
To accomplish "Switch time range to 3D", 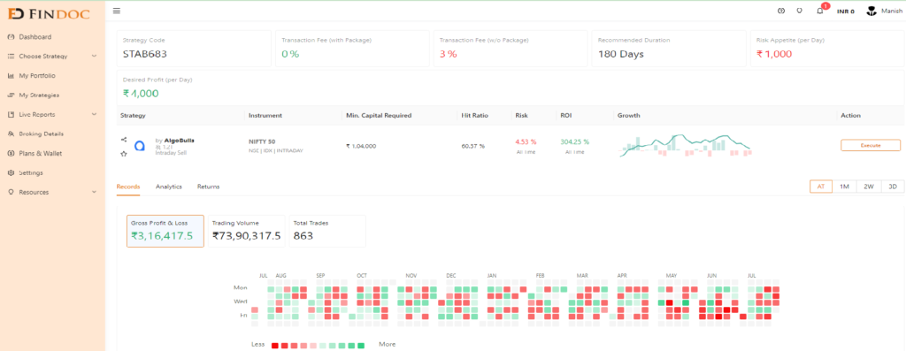I will click(x=893, y=187).
